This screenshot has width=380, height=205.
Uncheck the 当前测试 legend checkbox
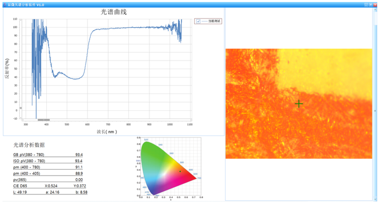198,21
